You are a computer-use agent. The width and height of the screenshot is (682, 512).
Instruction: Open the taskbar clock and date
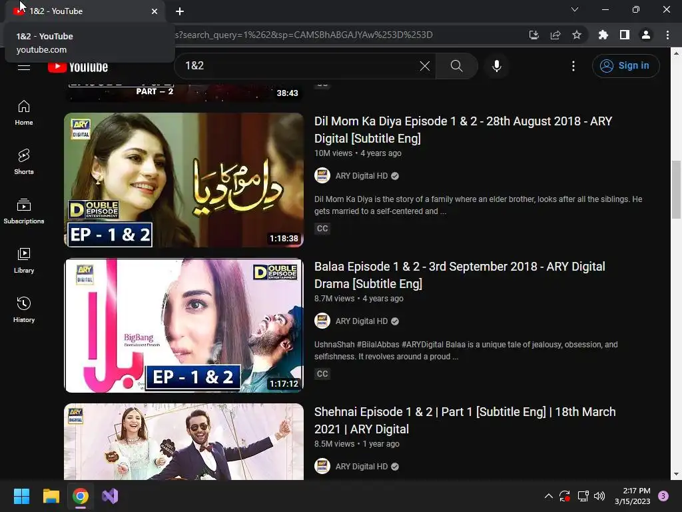[633, 496]
